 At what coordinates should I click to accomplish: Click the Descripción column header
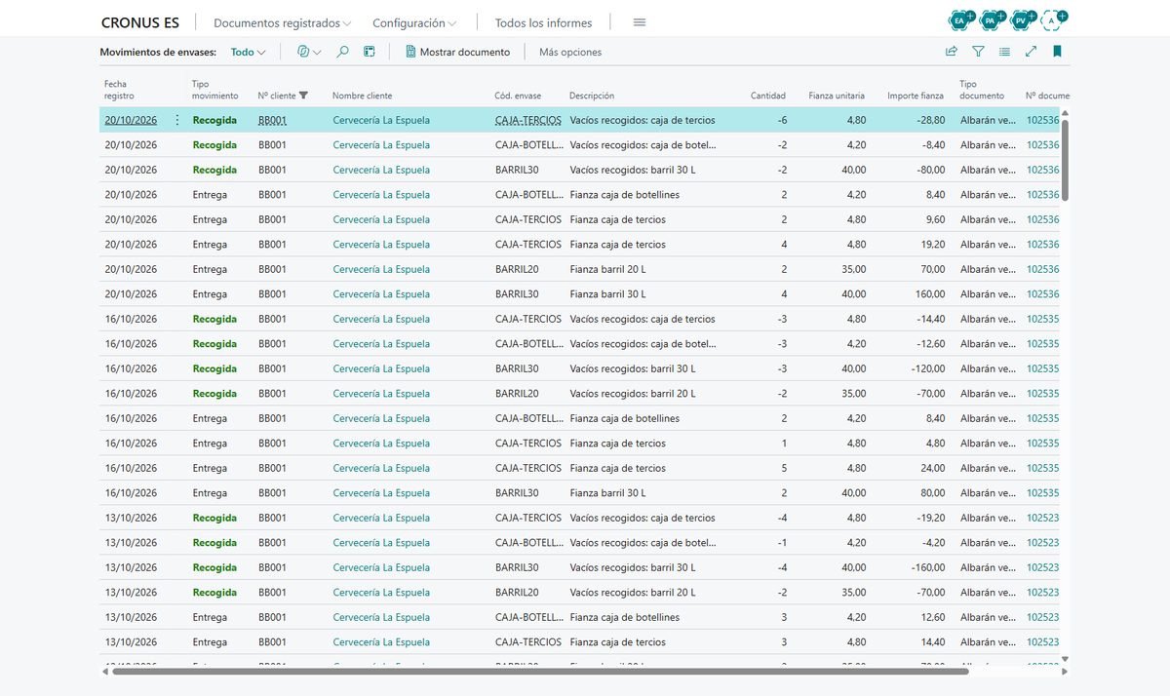592,96
